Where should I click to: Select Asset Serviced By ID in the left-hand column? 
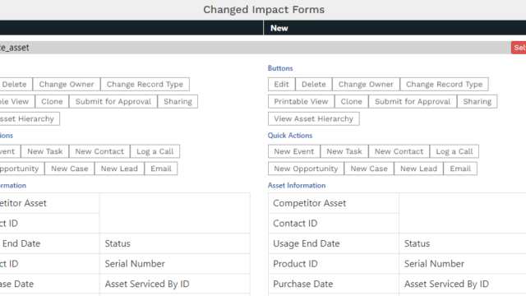tap(175, 284)
